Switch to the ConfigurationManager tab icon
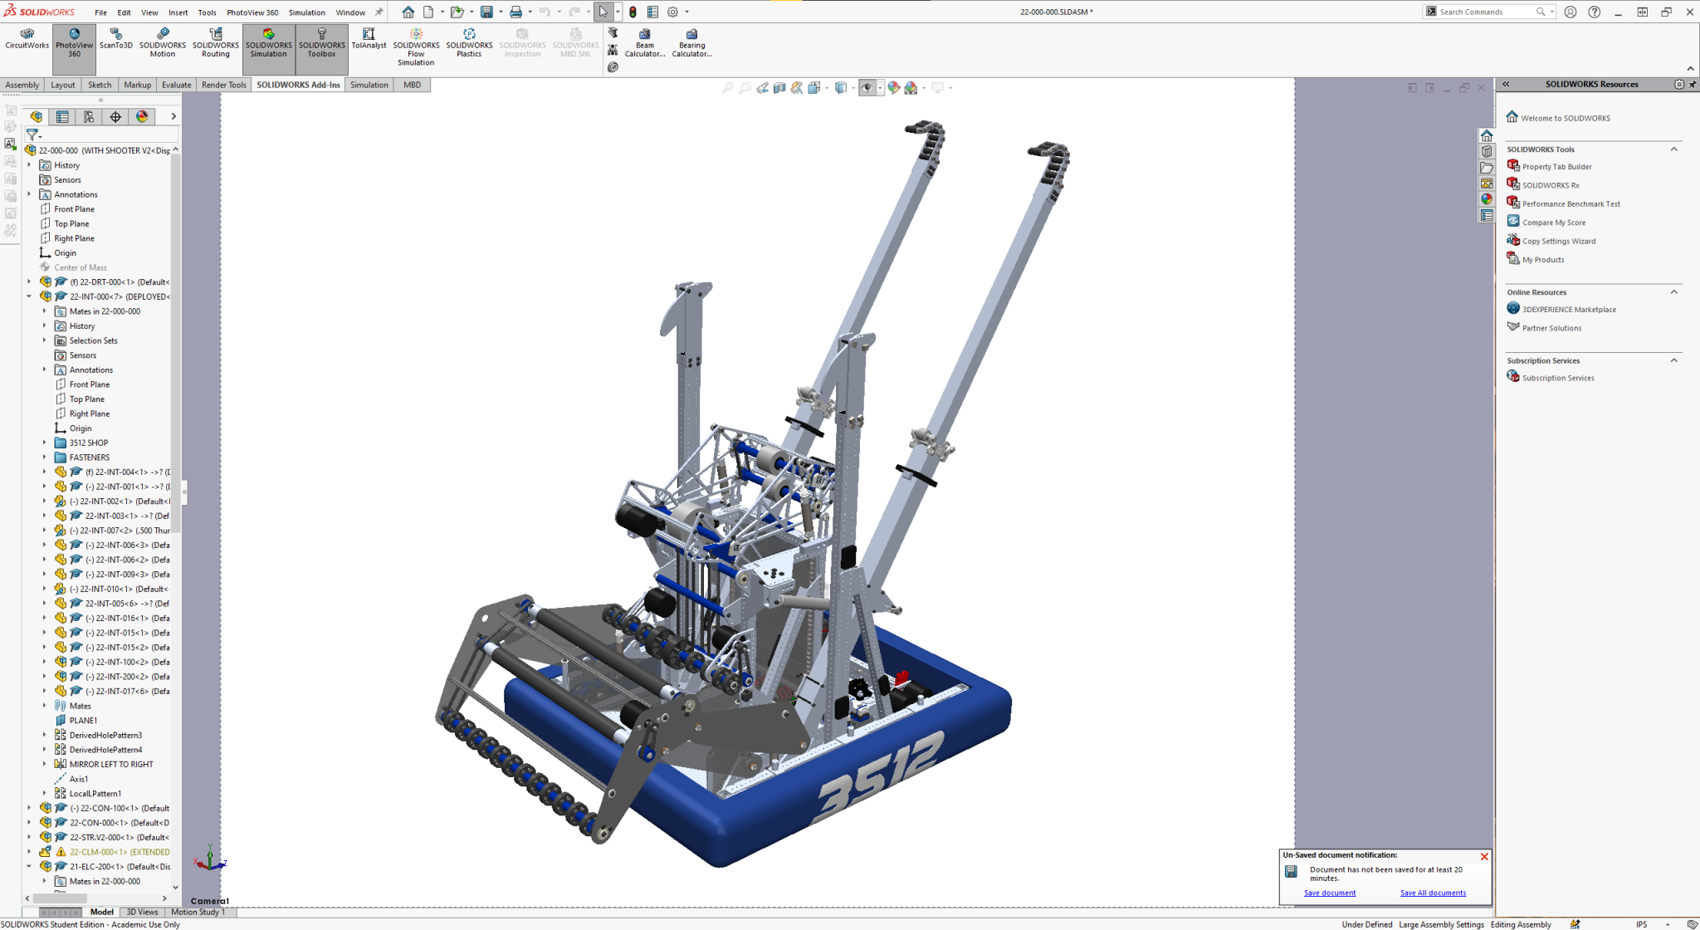The height and width of the screenshot is (930, 1700). (x=89, y=116)
